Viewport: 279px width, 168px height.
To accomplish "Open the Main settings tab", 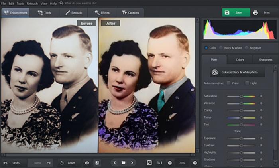I will point(214,60).
